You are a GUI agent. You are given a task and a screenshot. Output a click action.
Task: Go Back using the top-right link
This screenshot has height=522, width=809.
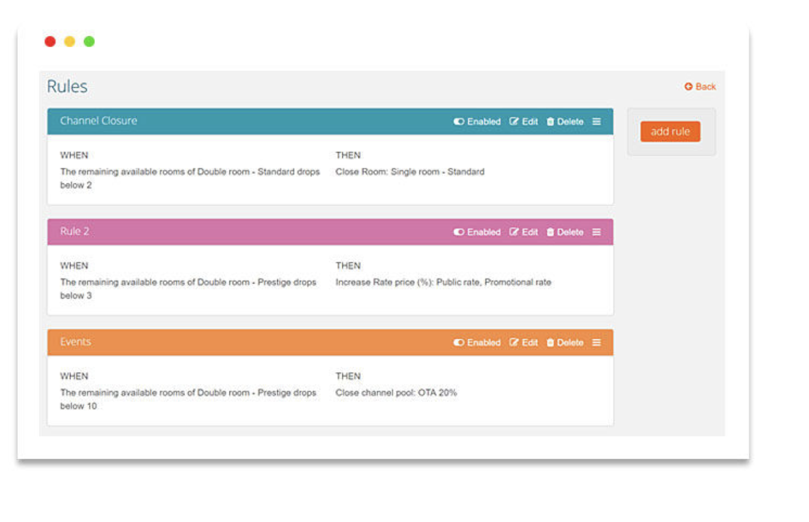click(700, 87)
